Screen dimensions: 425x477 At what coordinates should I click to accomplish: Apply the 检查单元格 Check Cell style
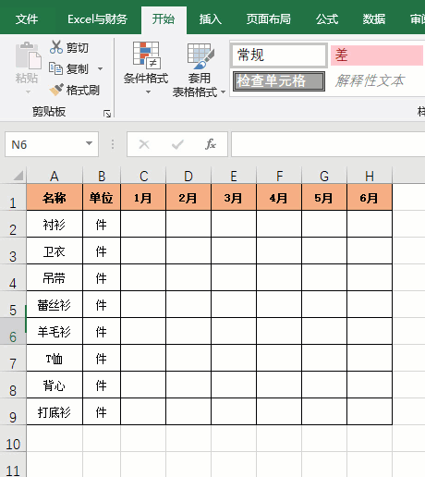[279, 81]
